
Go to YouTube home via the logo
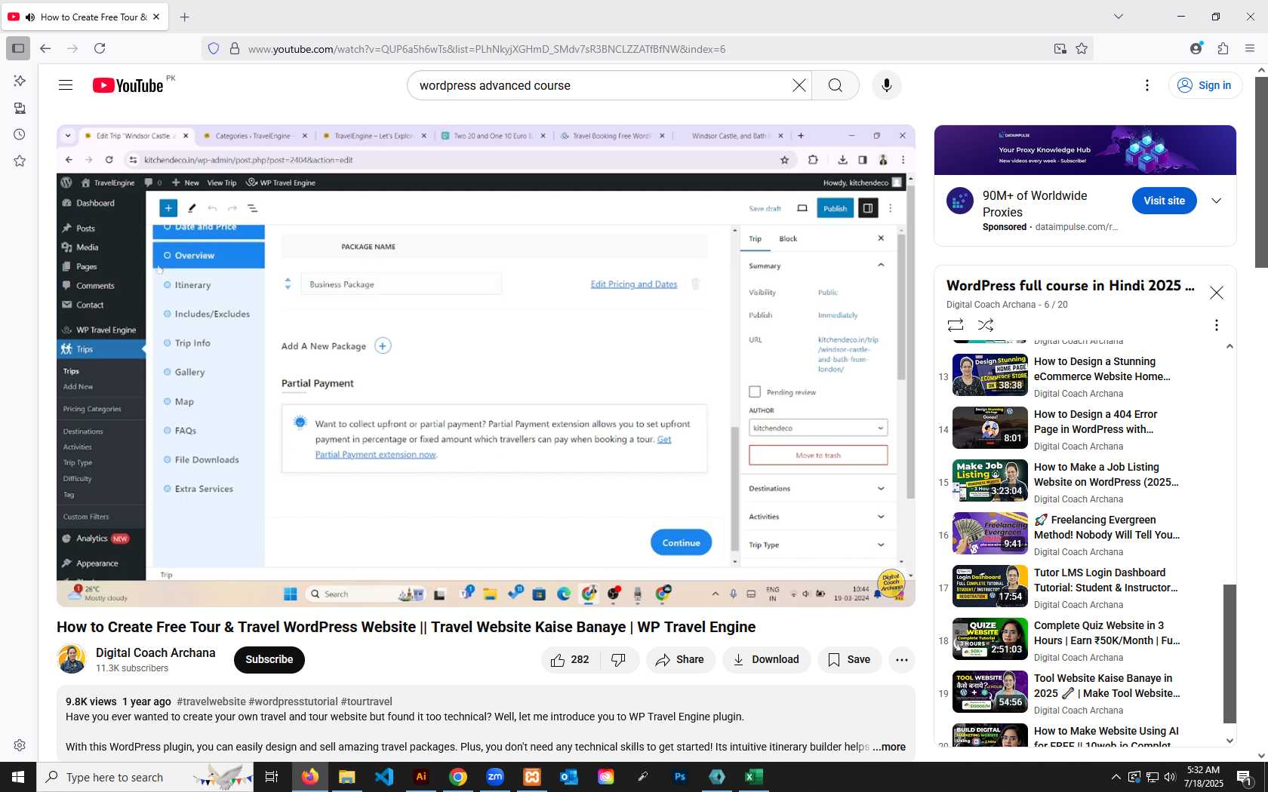[128, 85]
